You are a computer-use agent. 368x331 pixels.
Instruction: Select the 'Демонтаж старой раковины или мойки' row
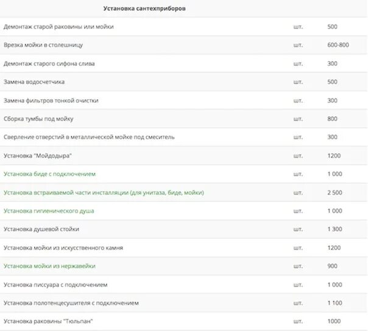184,27
